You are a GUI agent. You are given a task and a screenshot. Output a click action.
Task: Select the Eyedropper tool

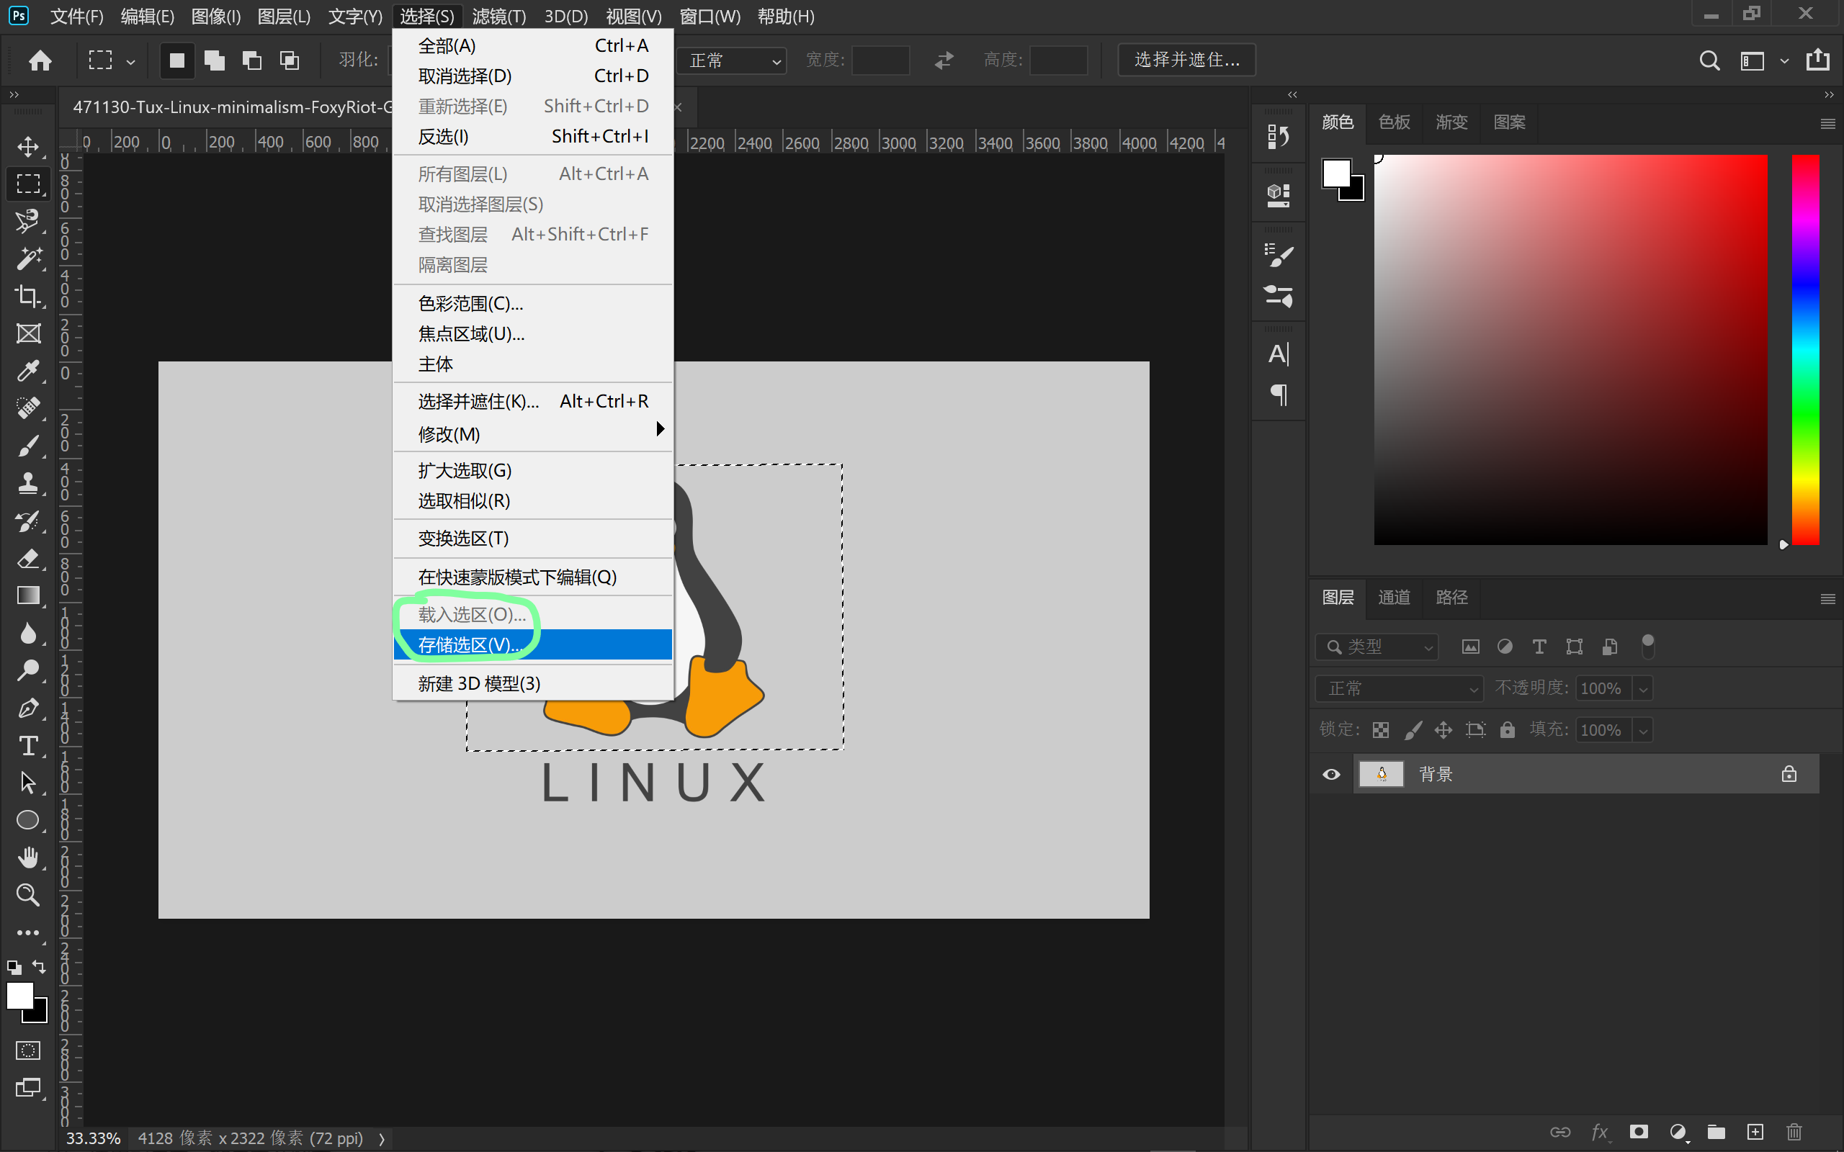click(x=28, y=371)
